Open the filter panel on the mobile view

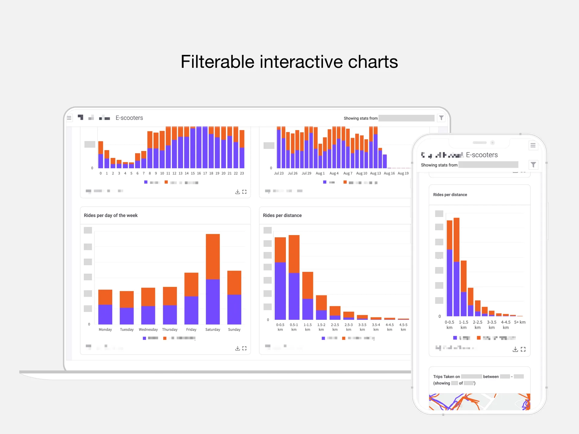pos(533,165)
